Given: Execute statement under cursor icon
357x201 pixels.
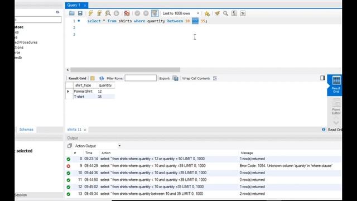Looking at the screenshot, I should pyautogui.click(x=99, y=13).
